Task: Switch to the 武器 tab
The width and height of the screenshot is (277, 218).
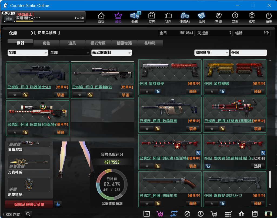Action: (20, 43)
